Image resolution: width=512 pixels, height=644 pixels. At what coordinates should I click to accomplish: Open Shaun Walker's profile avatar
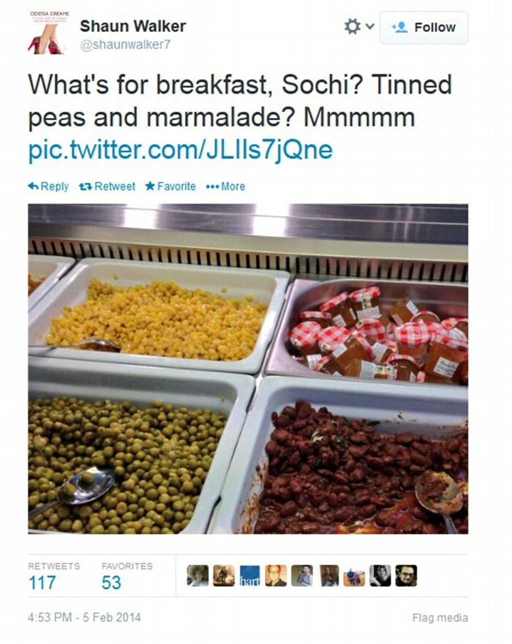(x=45, y=33)
